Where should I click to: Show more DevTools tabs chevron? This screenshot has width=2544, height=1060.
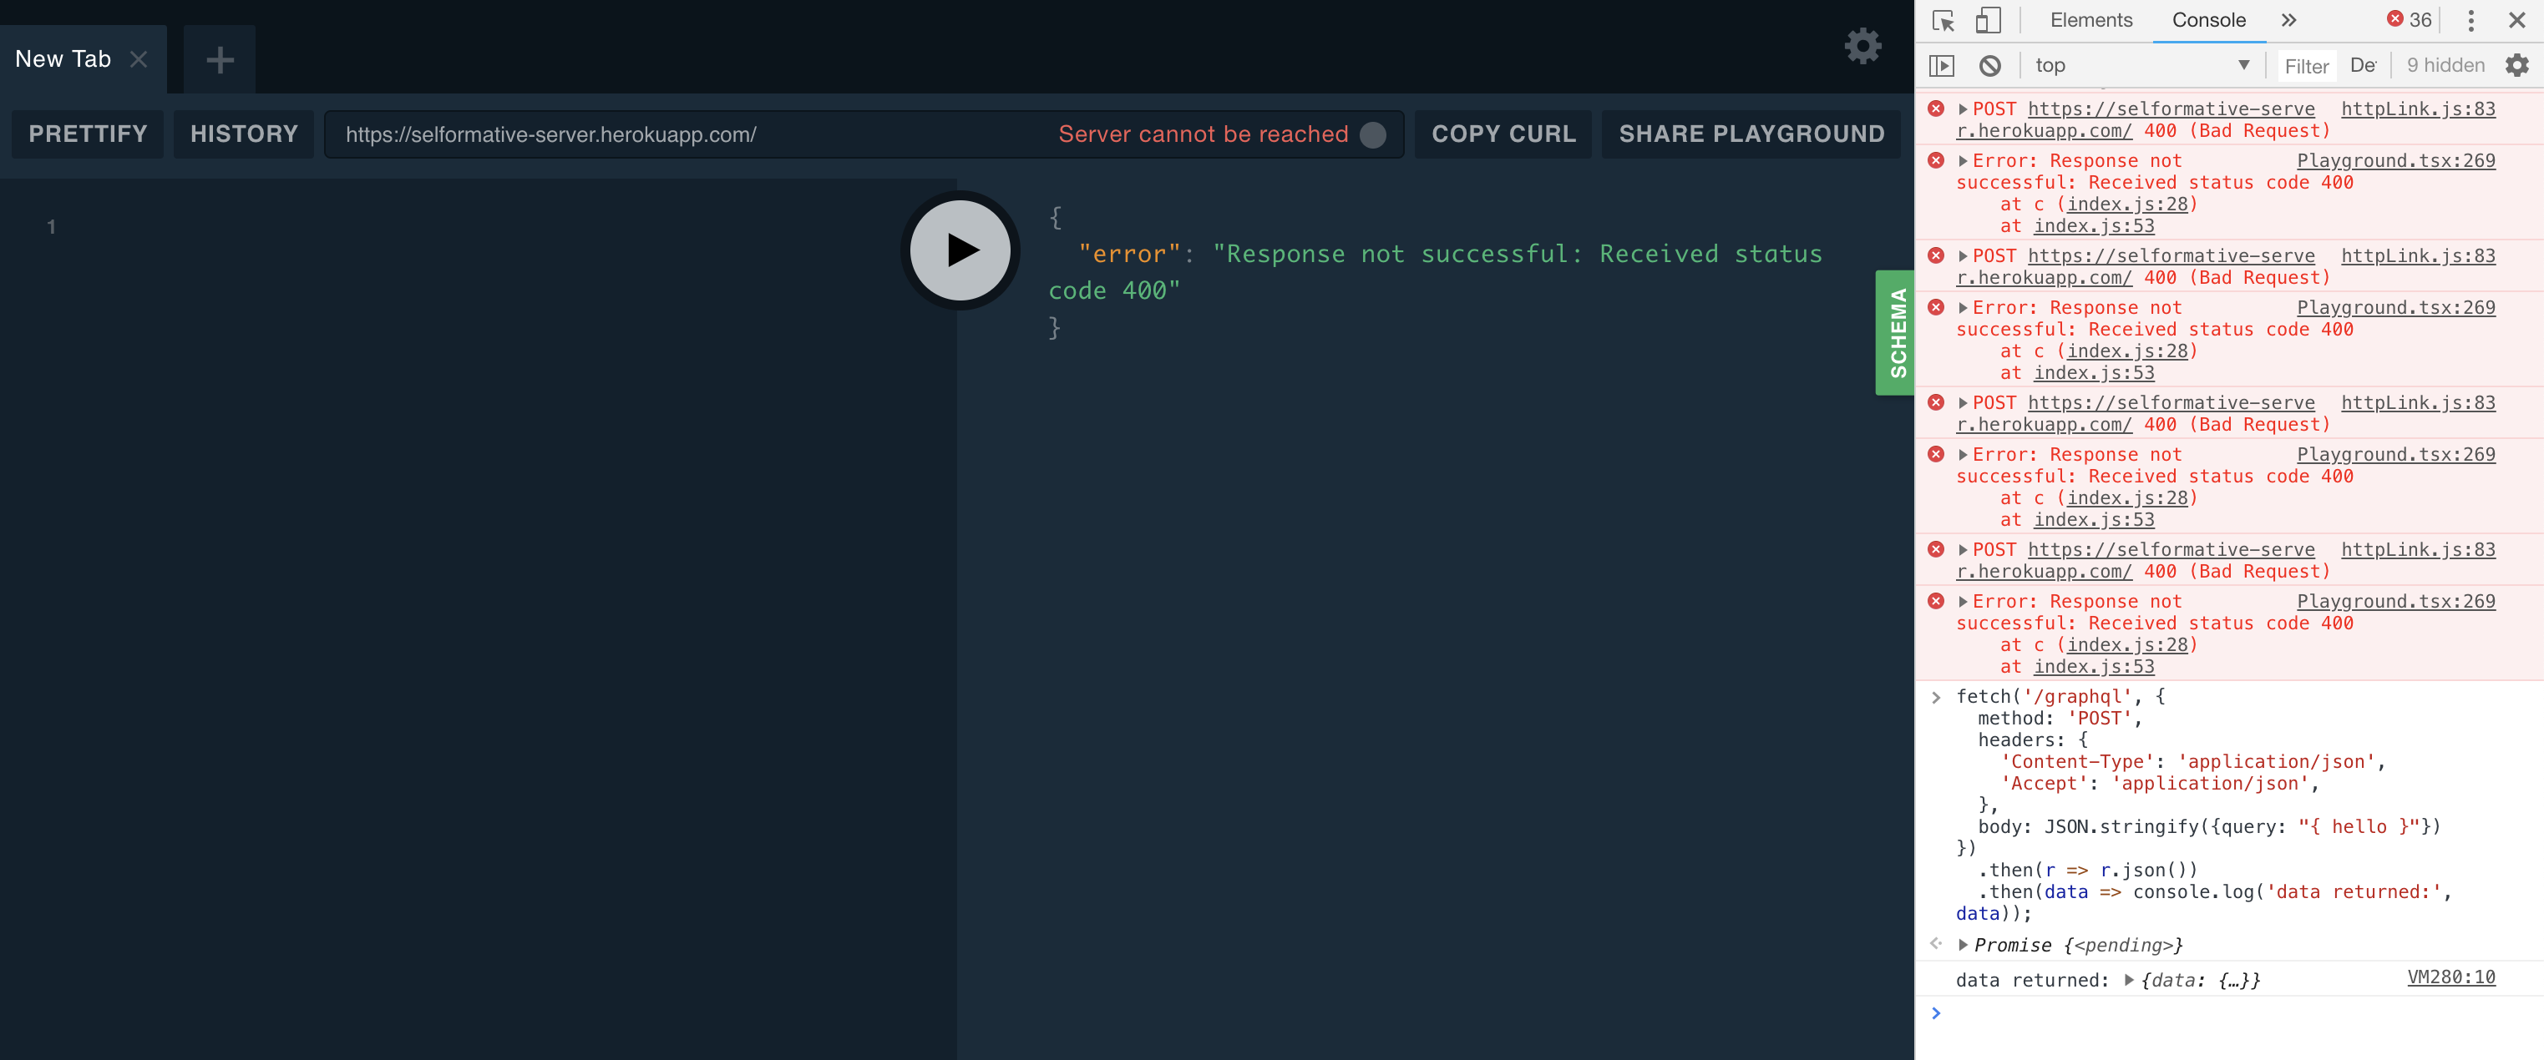pos(2288,21)
